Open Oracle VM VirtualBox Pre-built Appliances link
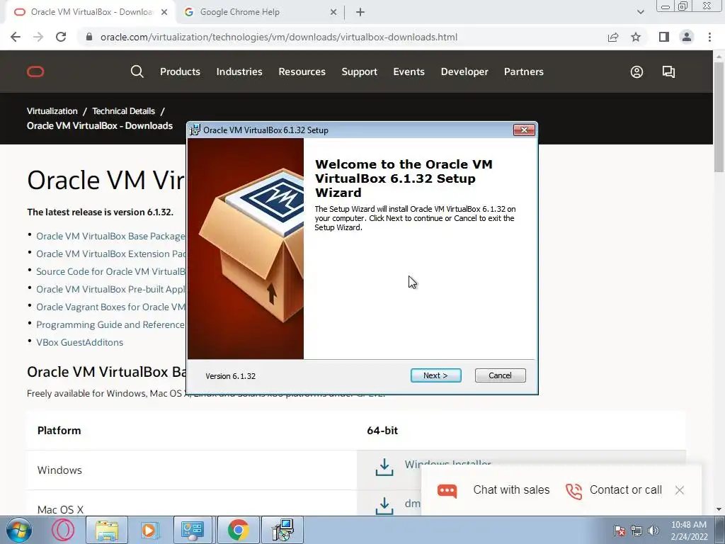Viewport: 725px width, 544px height. pyautogui.click(x=110, y=289)
